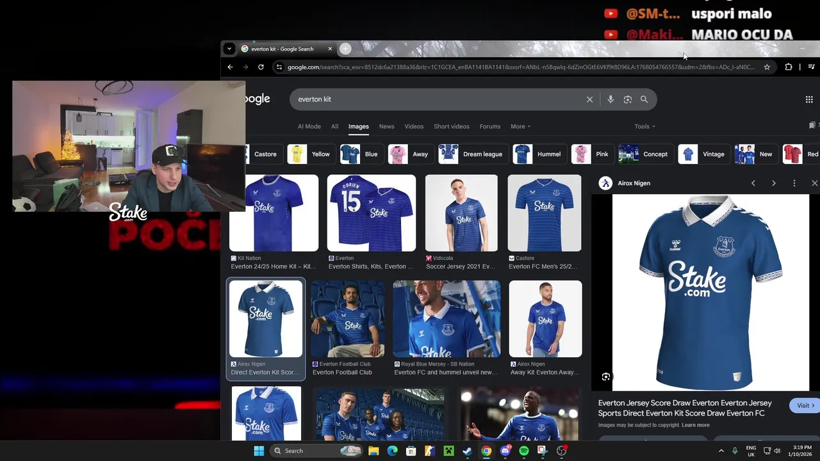Open Discord from taskbar
Viewport: 820px width, 461px height.
[x=505, y=451]
